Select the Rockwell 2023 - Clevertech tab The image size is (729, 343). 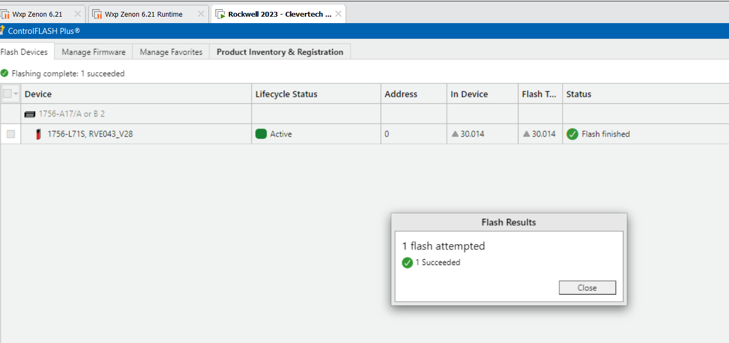click(x=278, y=14)
